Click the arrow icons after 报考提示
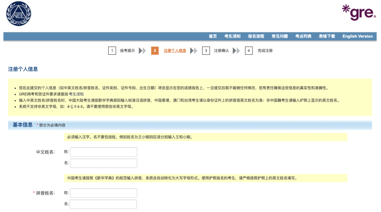 click(142, 50)
